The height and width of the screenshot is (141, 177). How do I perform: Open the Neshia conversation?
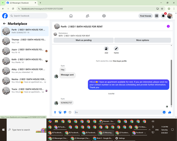25,81
